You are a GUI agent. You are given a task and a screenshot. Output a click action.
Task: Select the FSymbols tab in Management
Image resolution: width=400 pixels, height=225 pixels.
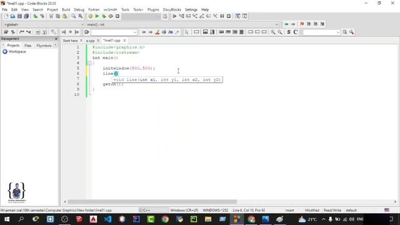click(x=44, y=46)
